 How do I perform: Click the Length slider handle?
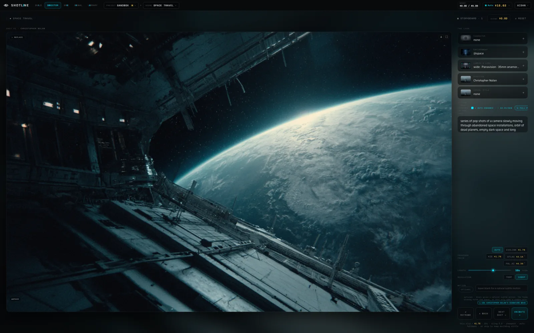493,270
